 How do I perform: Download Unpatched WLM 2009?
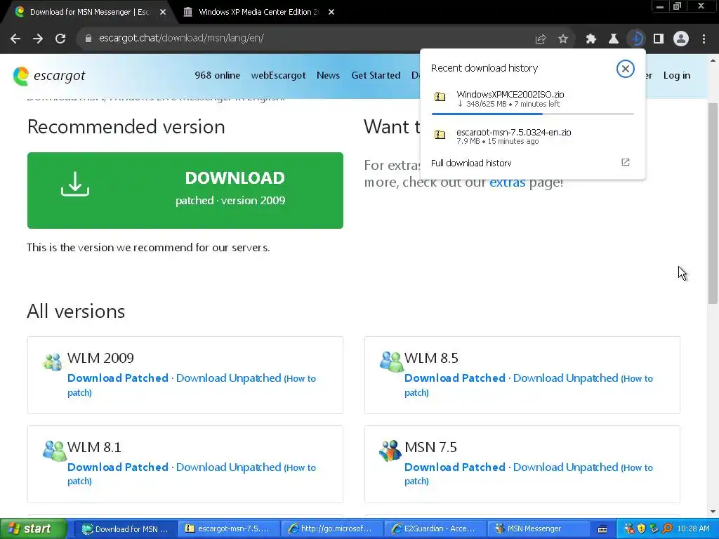pyautogui.click(x=228, y=378)
